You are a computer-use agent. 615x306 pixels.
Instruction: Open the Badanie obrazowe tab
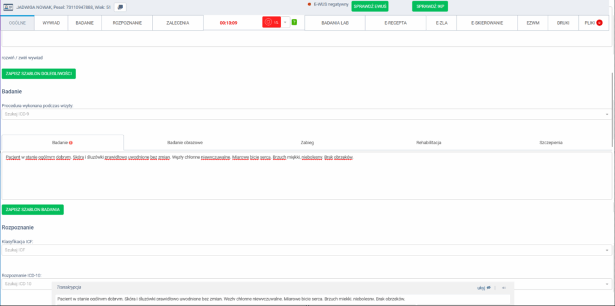coord(184,142)
